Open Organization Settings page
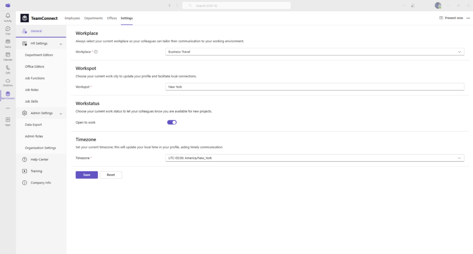This screenshot has width=473, height=254. (41, 148)
